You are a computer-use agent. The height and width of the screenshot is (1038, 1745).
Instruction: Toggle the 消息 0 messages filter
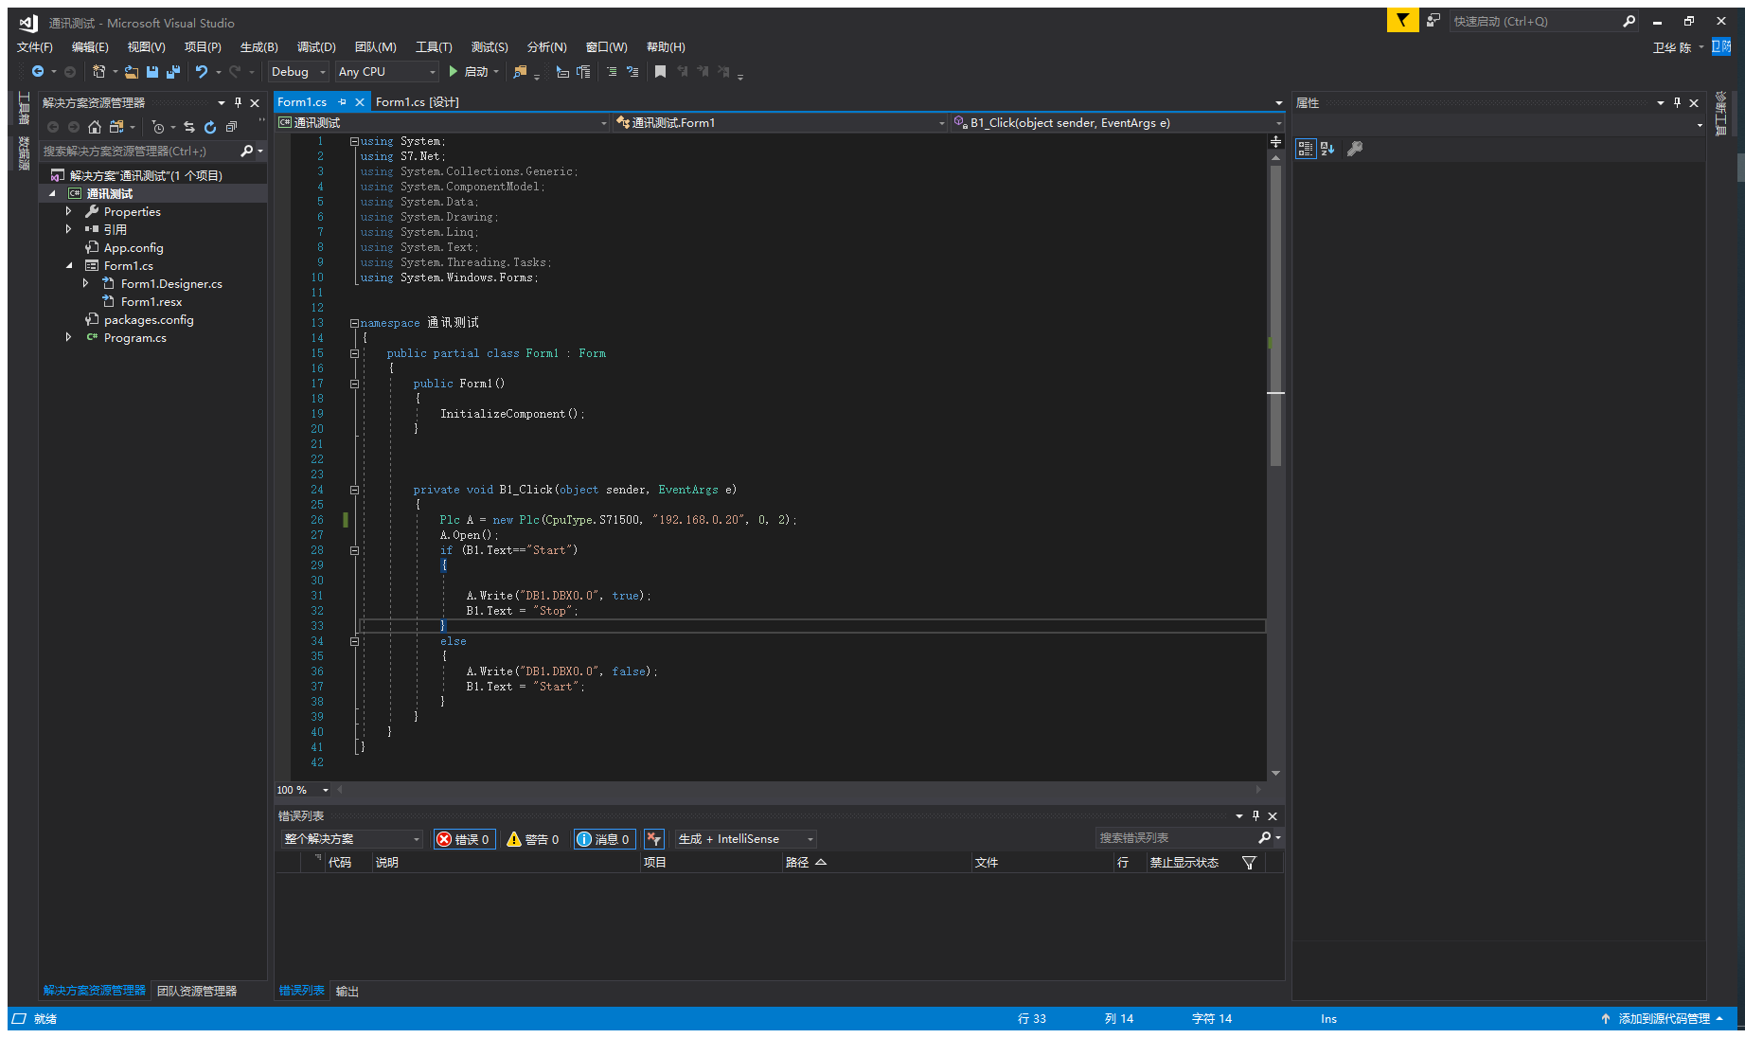tap(604, 839)
